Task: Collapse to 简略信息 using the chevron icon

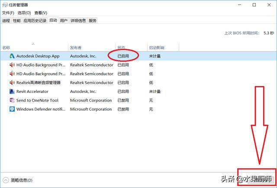Action: click(6, 180)
